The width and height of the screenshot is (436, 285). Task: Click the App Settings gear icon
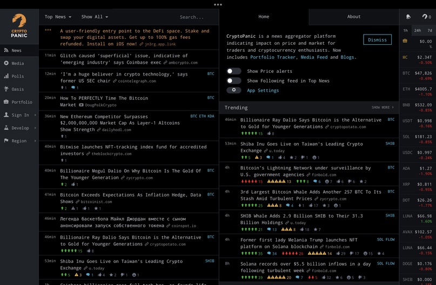(234, 90)
